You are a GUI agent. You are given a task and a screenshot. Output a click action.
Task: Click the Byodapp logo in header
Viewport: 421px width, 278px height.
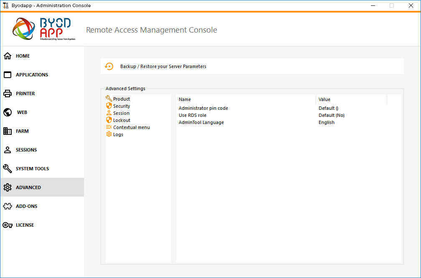44,29
